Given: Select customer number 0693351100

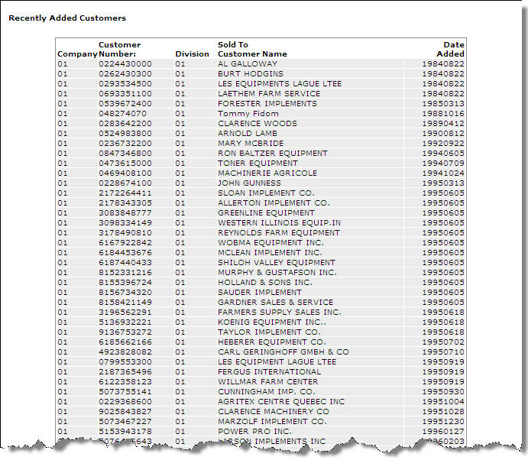Looking at the screenshot, I should (125, 94).
